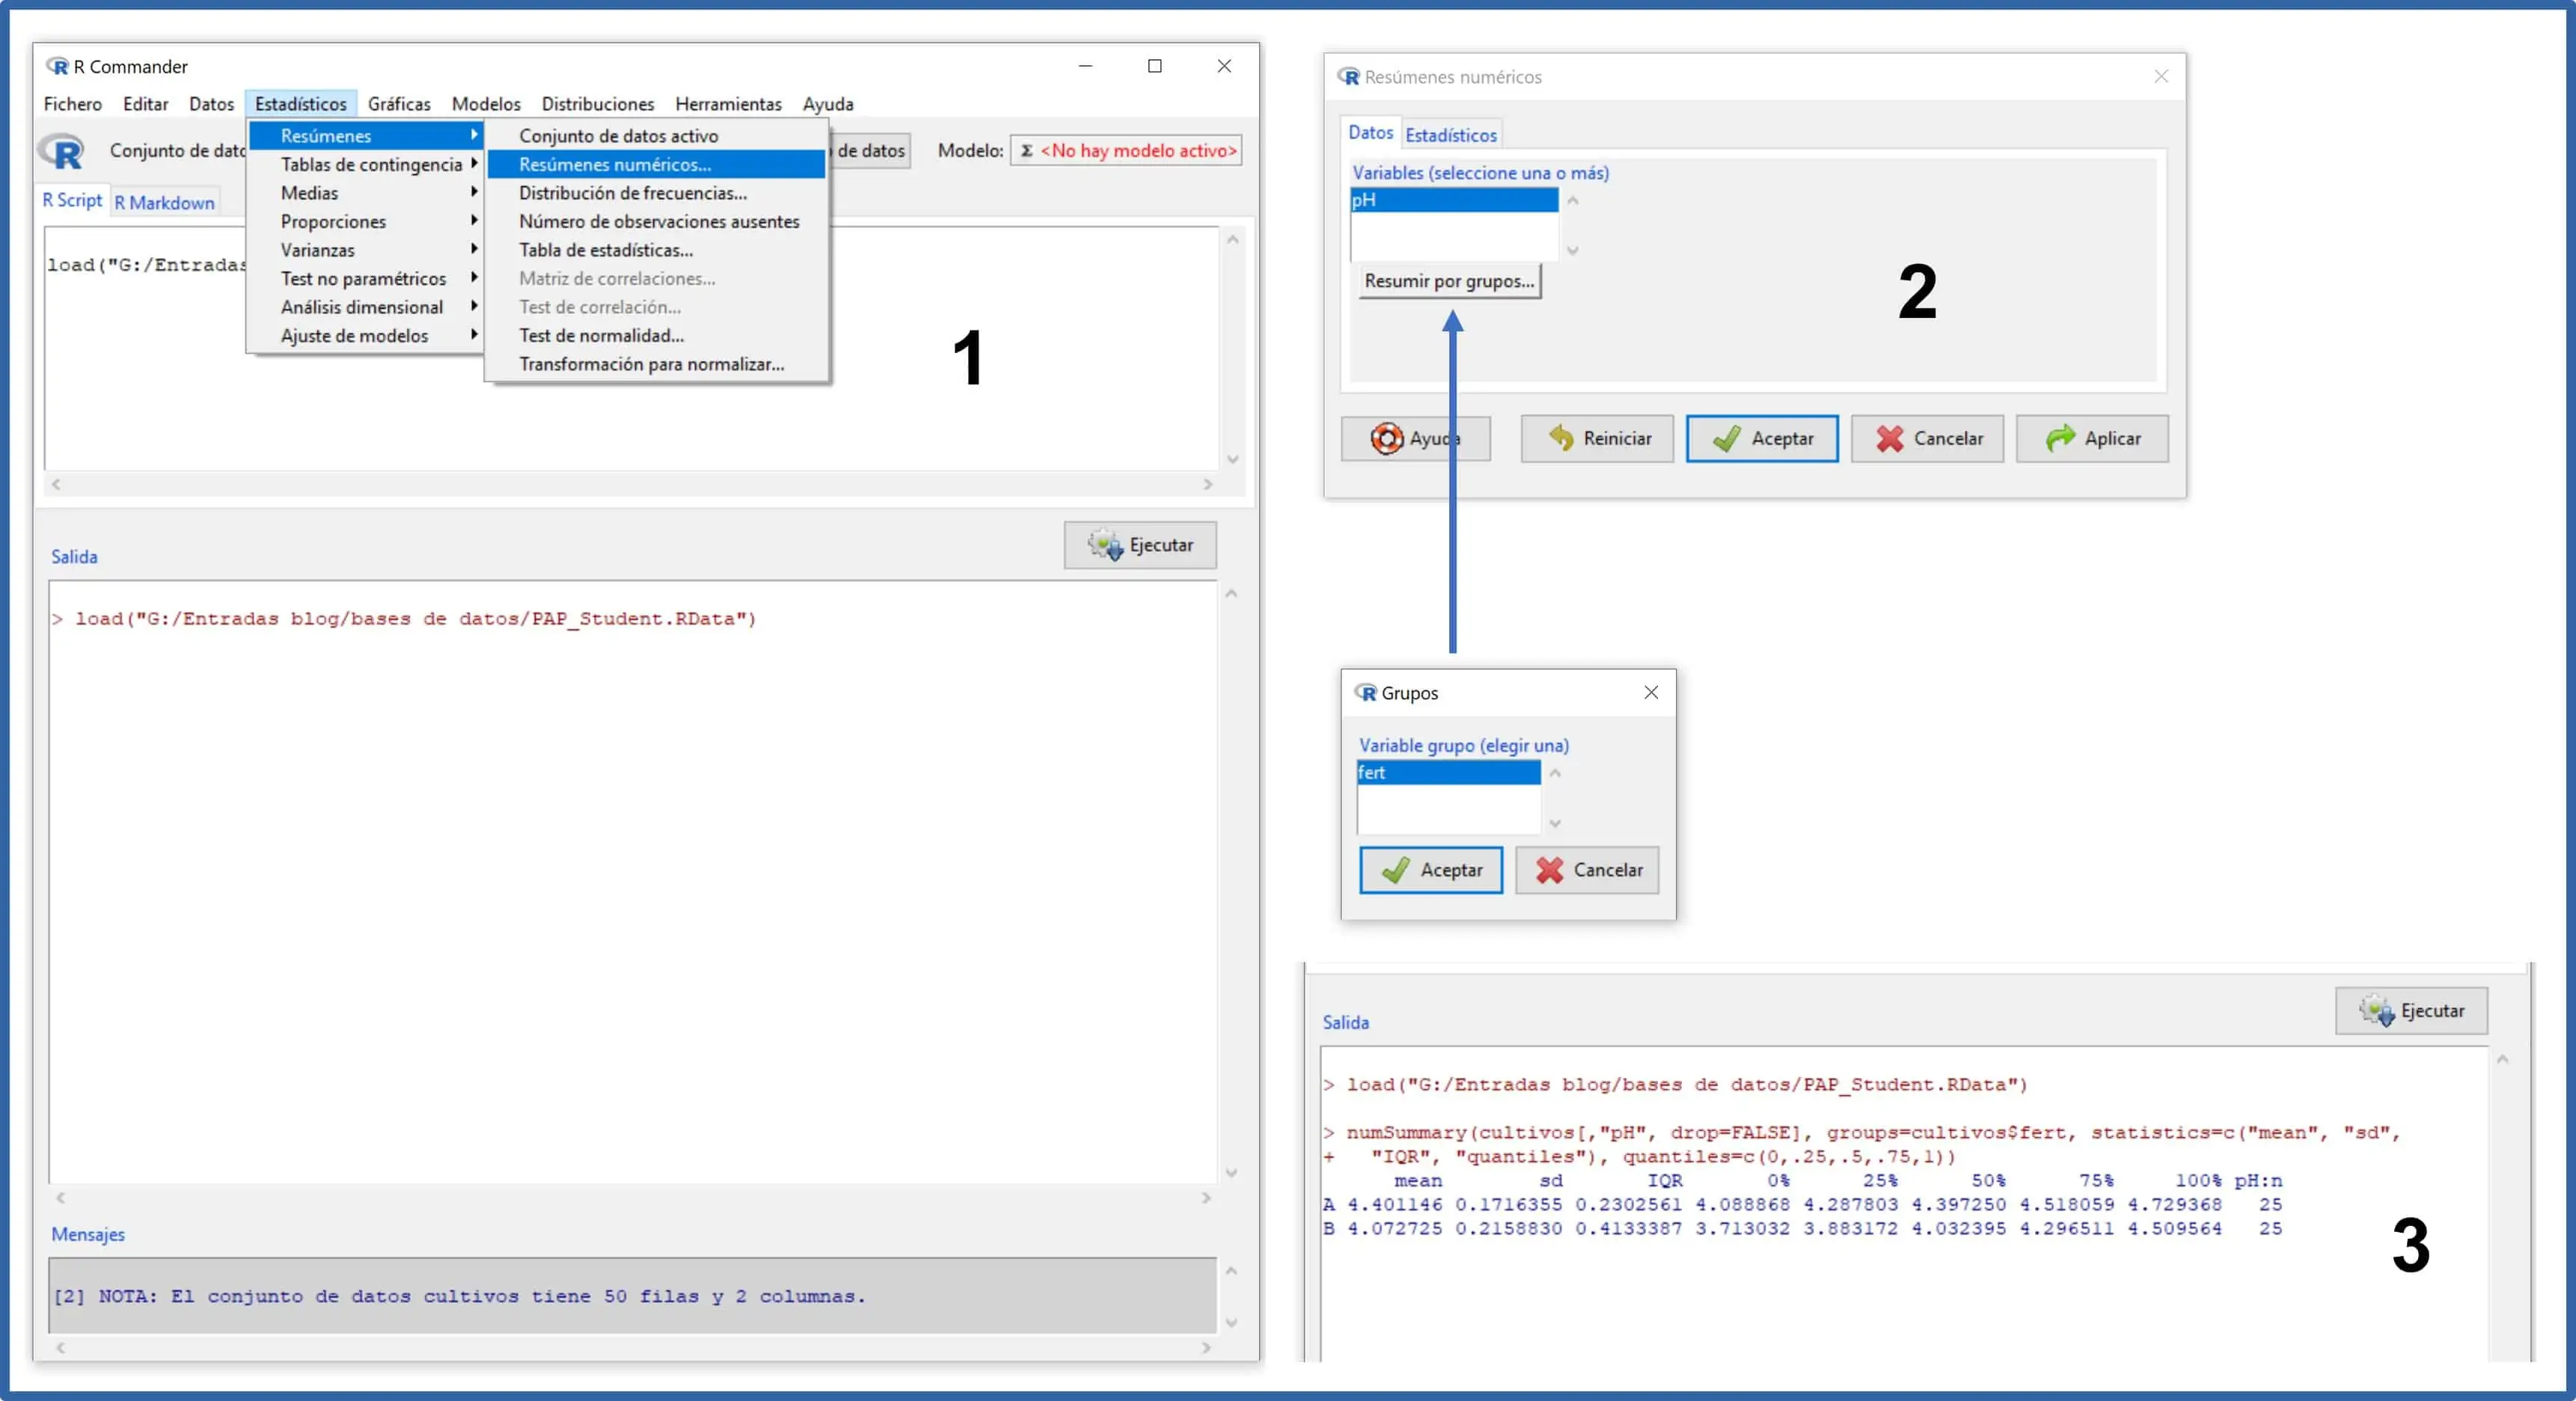2576x1401 pixels.
Task: Click the R logo icon in toolbar
Action: click(62, 151)
